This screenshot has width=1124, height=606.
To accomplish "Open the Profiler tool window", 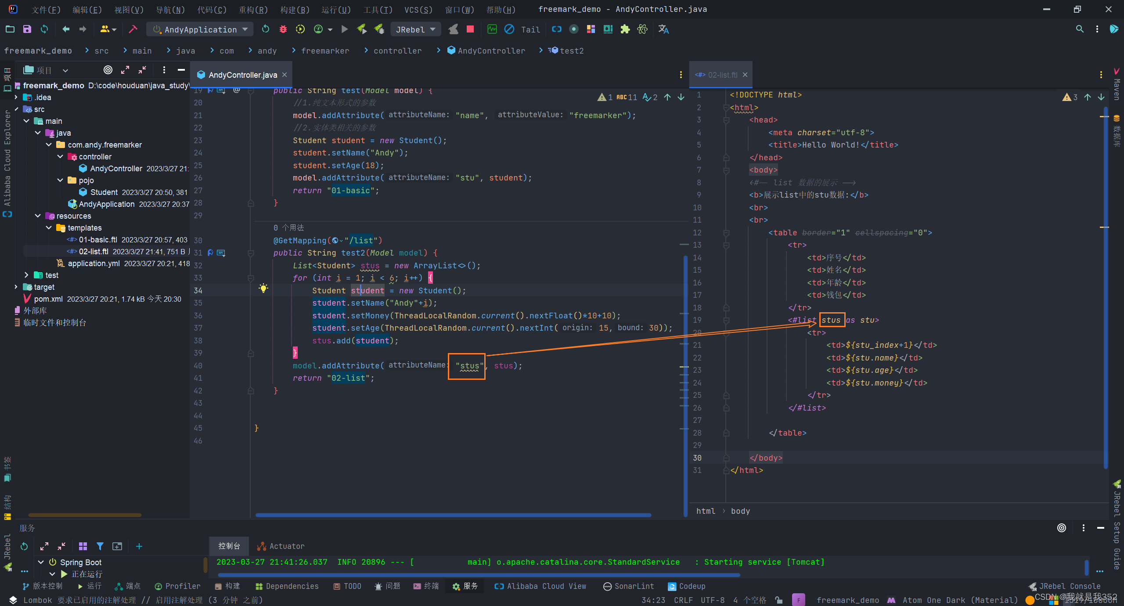I will coord(178,587).
